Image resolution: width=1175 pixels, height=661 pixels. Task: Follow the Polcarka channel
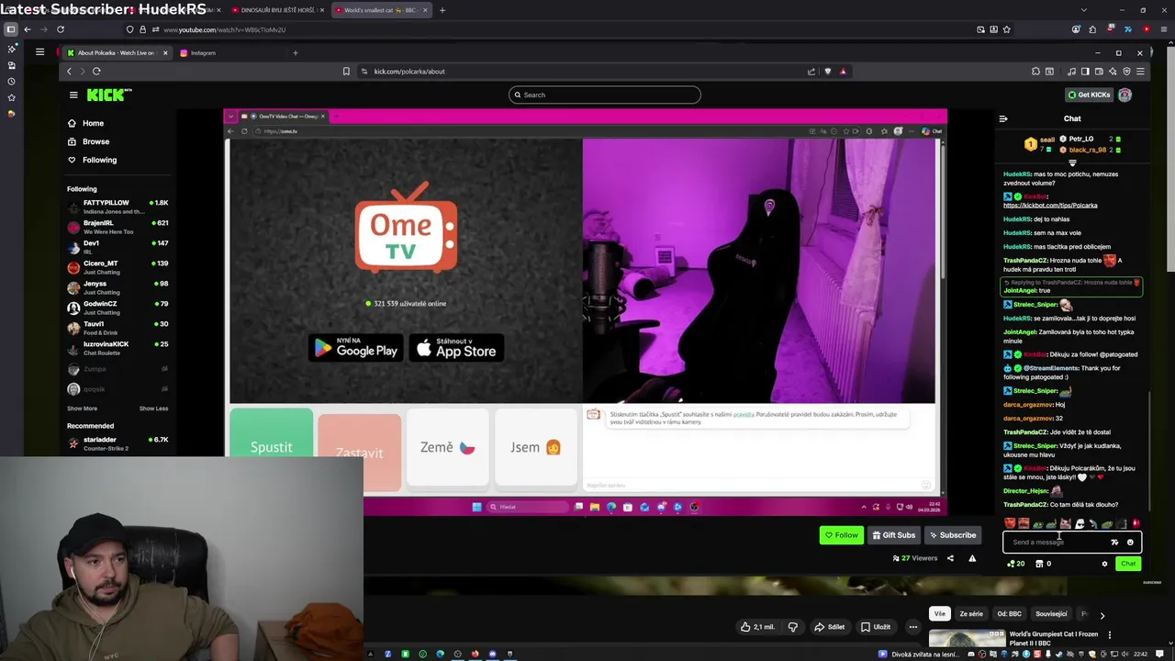pos(842,535)
